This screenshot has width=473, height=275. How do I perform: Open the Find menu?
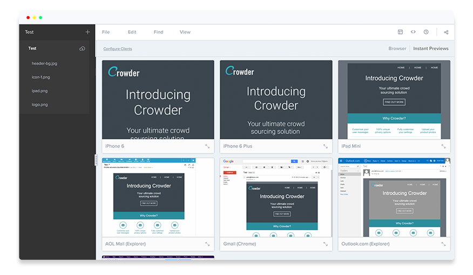pyautogui.click(x=158, y=32)
